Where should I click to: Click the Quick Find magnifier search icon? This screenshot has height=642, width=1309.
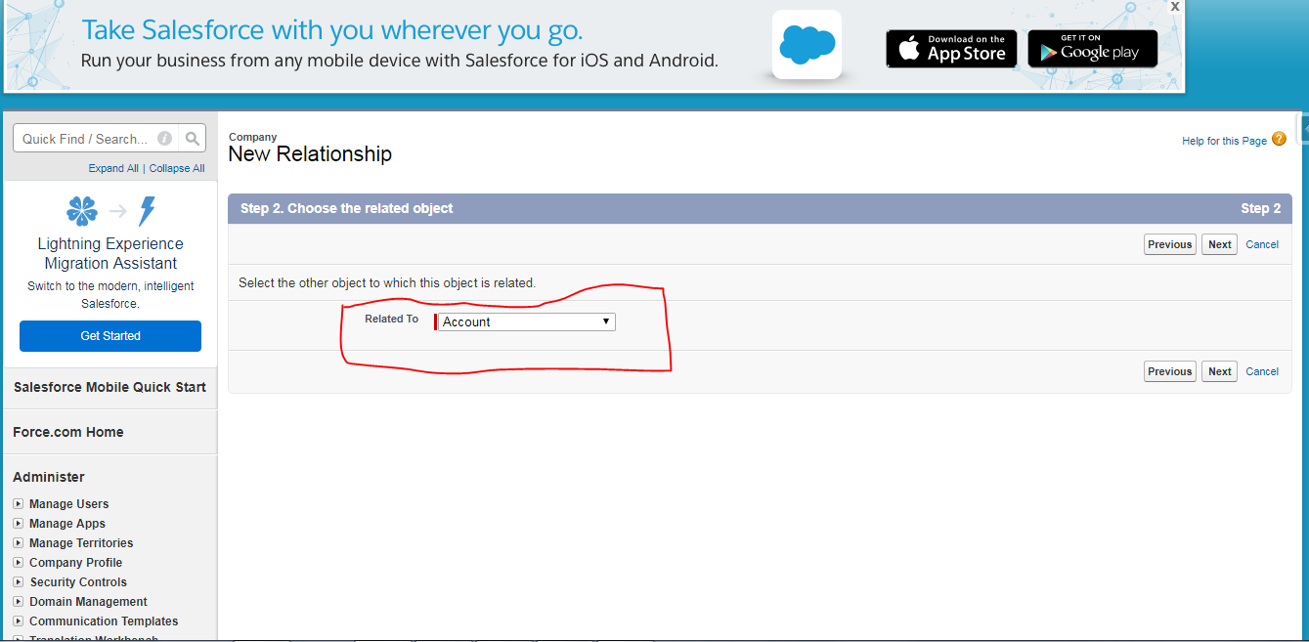pos(193,139)
